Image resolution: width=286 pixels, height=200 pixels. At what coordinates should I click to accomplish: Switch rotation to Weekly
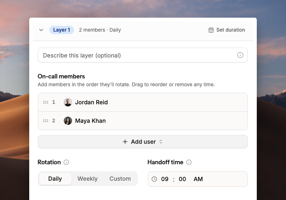tap(88, 179)
